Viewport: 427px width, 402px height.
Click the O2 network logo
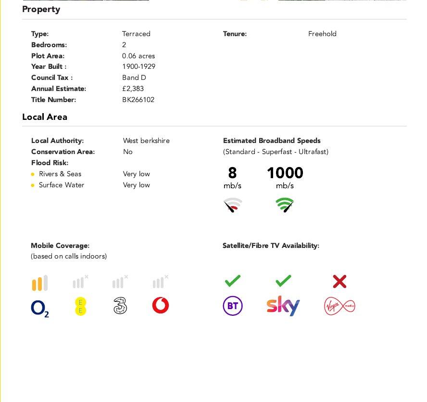pyautogui.click(x=40, y=309)
